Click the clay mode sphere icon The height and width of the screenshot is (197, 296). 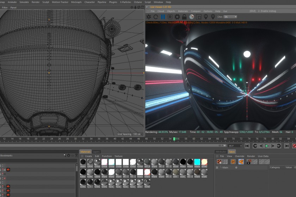pyautogui.click(x=191, y=17)
